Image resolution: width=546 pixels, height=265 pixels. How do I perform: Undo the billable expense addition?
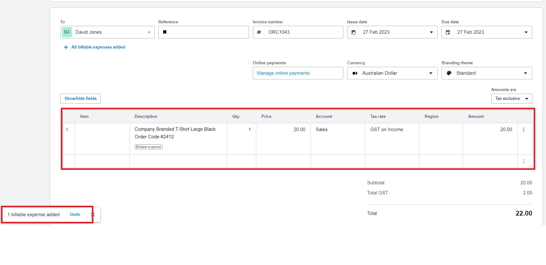tap(75, 215)
